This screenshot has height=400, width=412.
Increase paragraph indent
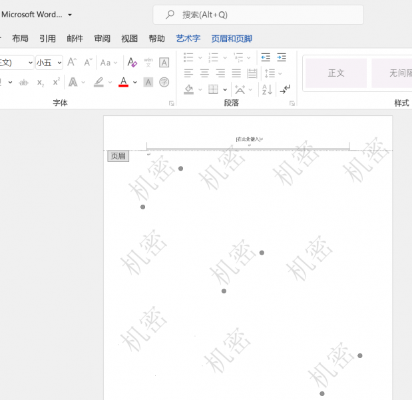(282, 57)
